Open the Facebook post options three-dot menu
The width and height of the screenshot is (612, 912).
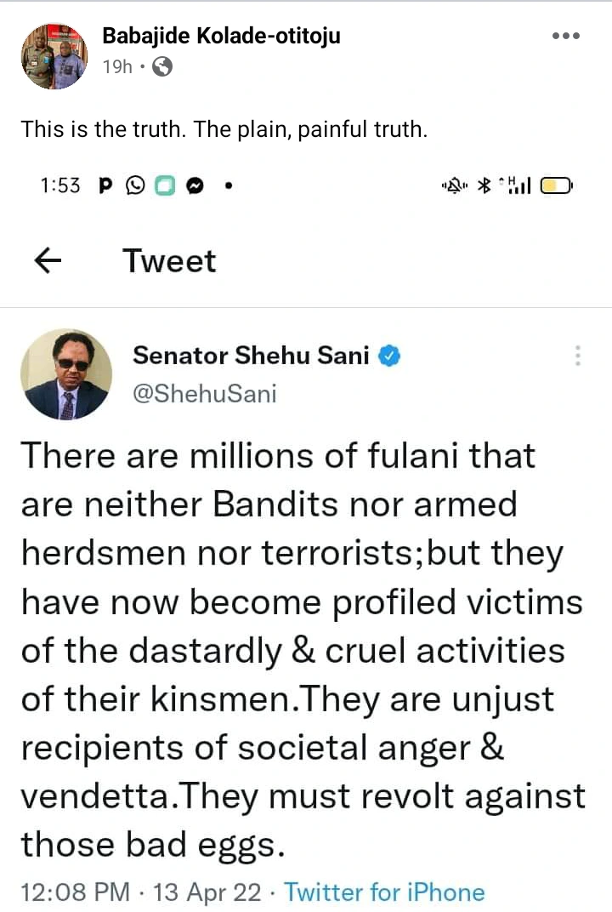pos(566,37)
